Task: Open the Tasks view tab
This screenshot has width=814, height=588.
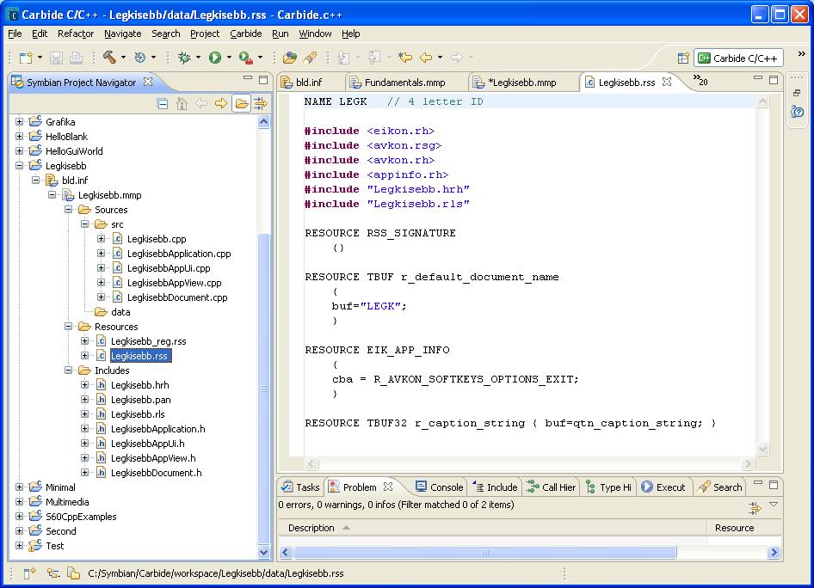Action: point(300,487)
